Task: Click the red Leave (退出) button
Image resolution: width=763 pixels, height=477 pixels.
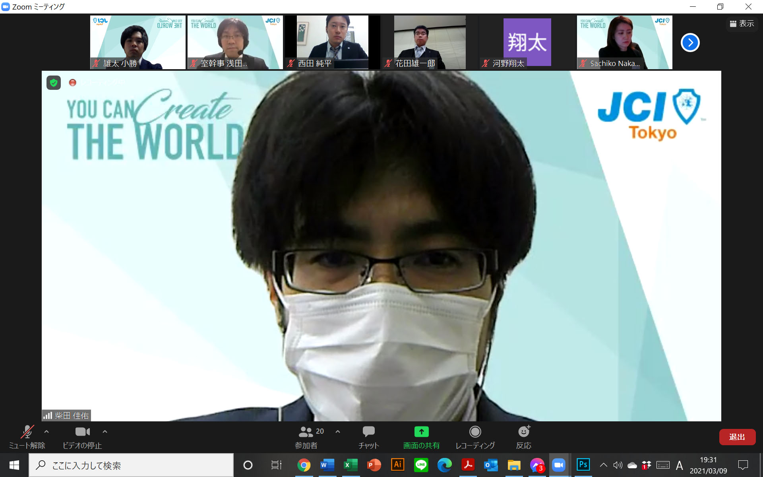Action: click(737, 437)
